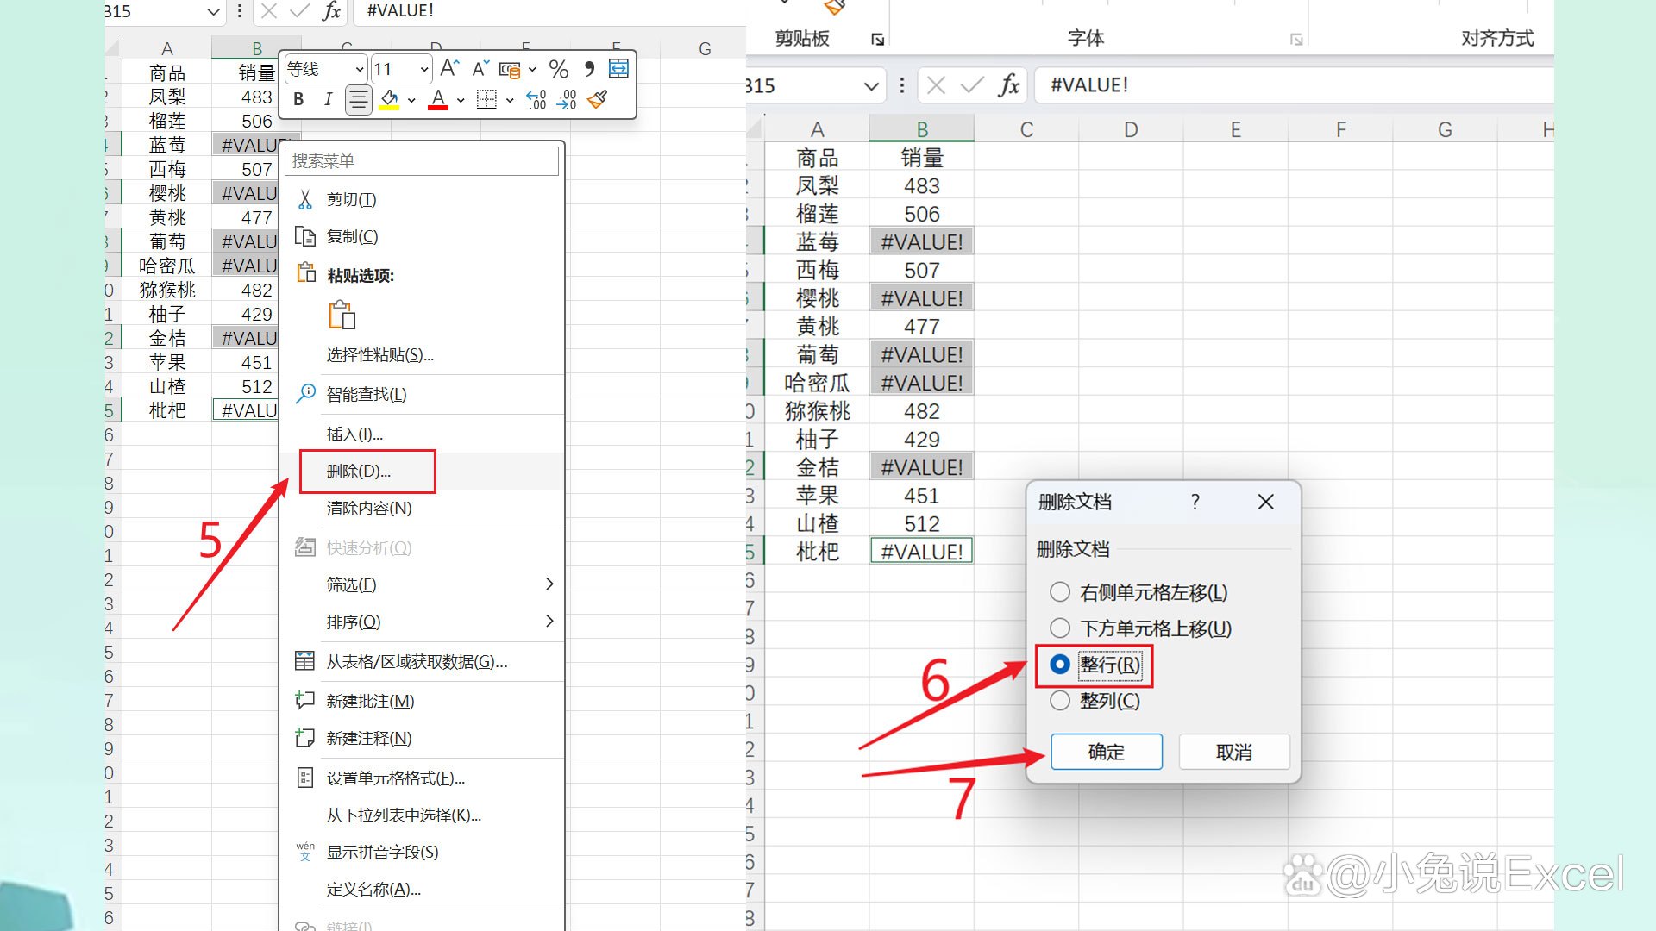This screenshot has height=931, width=1656.
Task: Click the cancel X icon in right formula bar
Action: click(x=936, y=85)
